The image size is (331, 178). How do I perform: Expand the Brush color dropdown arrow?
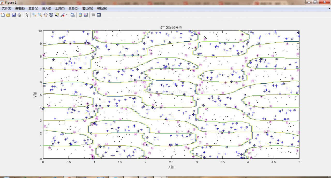[67, 15]
